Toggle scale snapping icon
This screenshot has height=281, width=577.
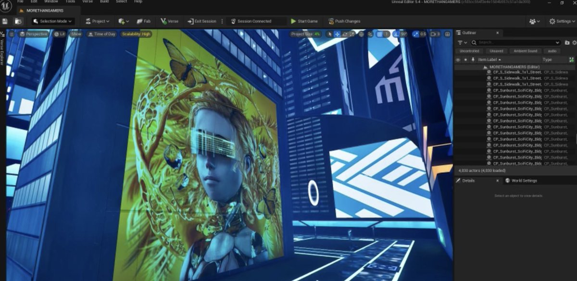415,34
